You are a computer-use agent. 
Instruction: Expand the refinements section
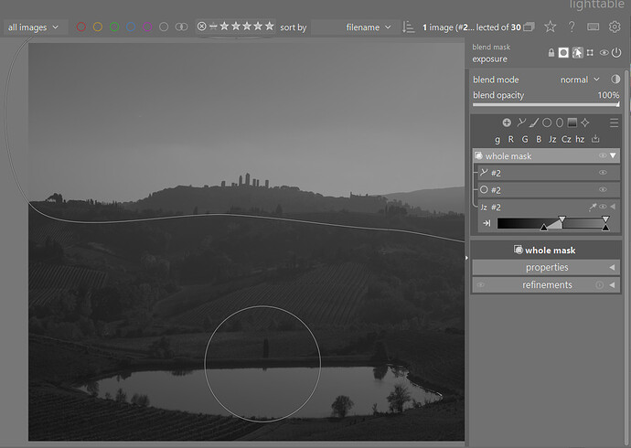(546, 285)
